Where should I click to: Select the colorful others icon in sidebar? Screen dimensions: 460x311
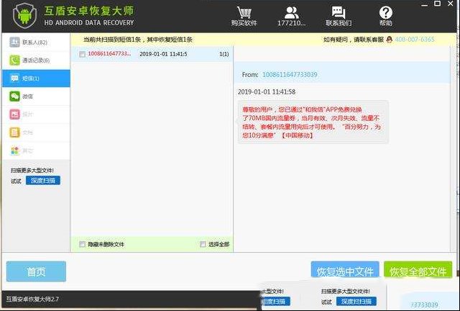coord(14,150)
